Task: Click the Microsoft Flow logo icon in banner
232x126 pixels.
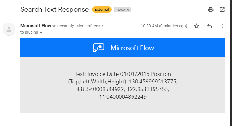Action: tap(99, 48)
